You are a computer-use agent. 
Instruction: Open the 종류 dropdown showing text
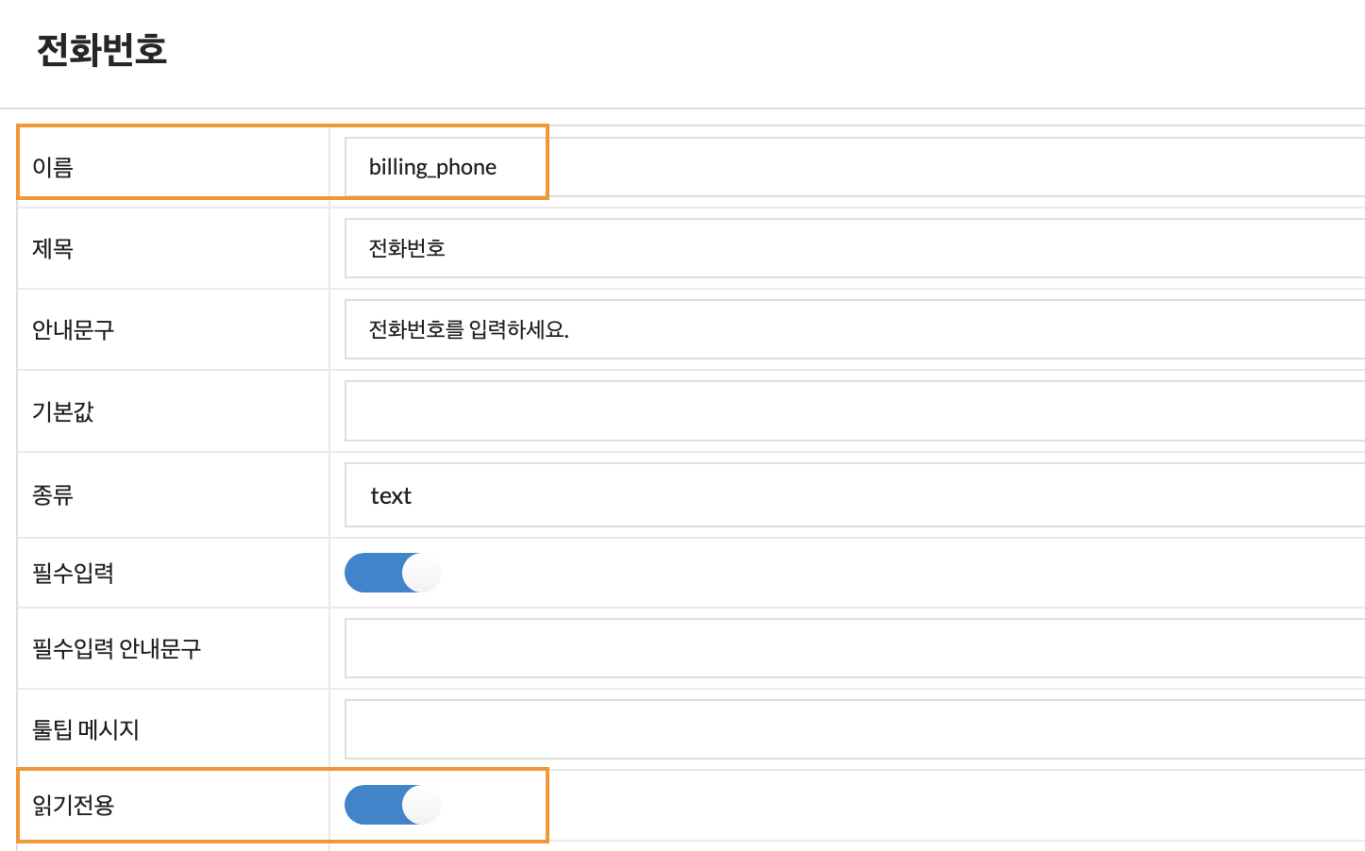point(855,494)
